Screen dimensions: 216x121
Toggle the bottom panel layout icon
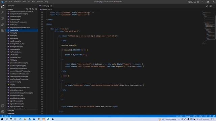(x=192, y=2)
